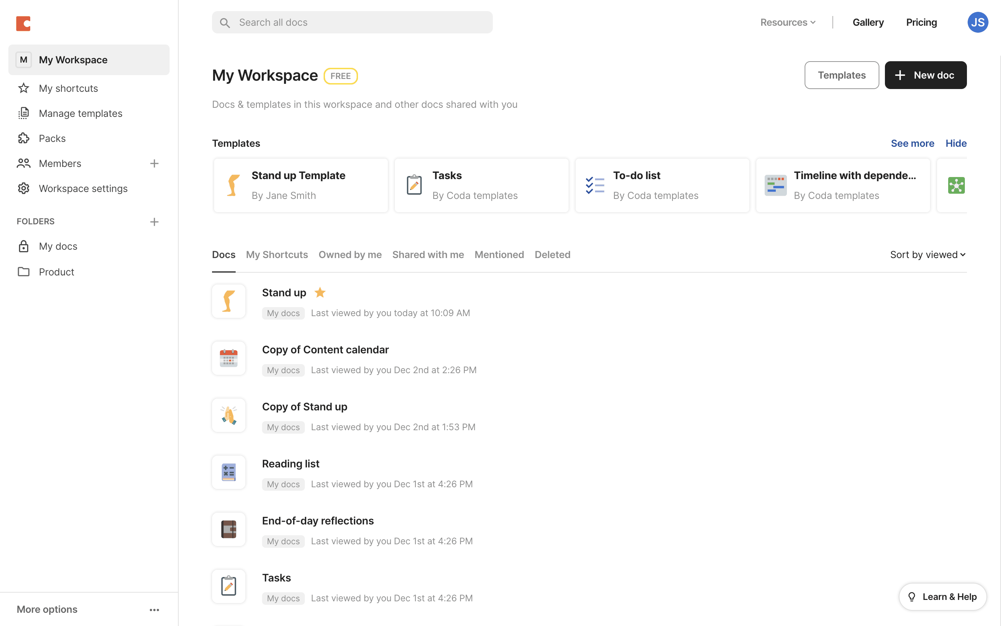The height and width of the screenshot is (626, 1001).
Task: Click the Manage templates icon
Action: pos(24,113)
